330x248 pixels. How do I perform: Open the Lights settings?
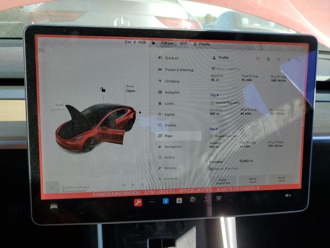[167, 114]
